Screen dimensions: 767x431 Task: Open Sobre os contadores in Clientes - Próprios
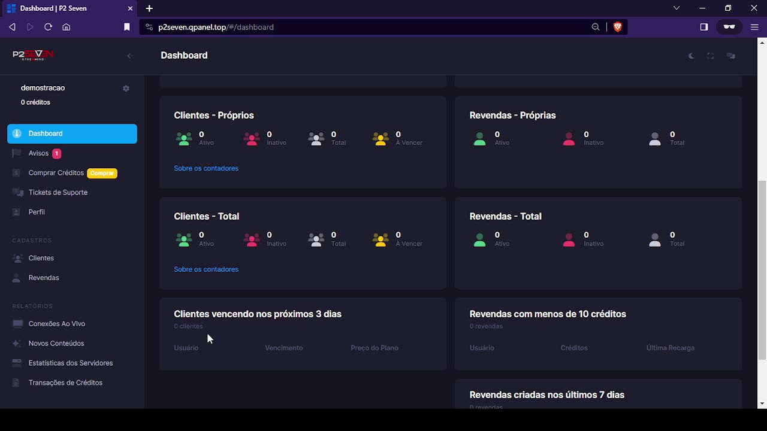tap(206, 168)
